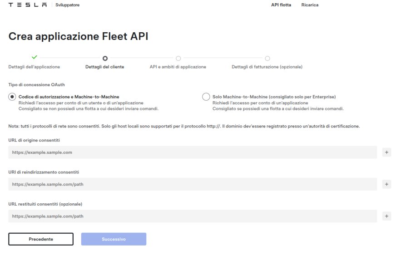Click the URL restituiti consentiti field
The height and width of the screenshot is (256, 411).
point(193,216)
